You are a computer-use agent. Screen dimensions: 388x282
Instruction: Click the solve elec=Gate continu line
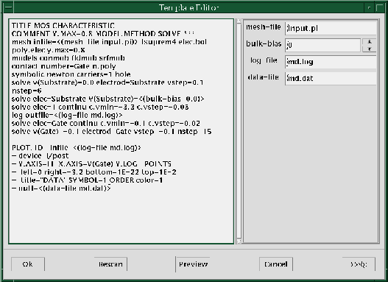[x=106, y=123]
